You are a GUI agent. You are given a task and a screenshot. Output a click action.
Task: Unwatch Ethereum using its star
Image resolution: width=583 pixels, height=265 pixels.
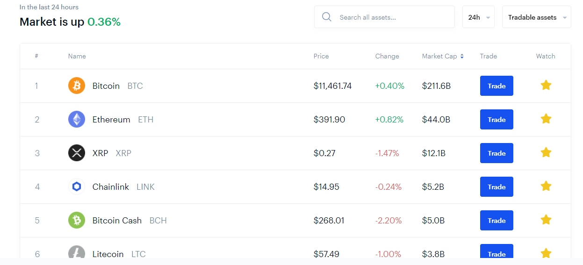tap(546, 119)
